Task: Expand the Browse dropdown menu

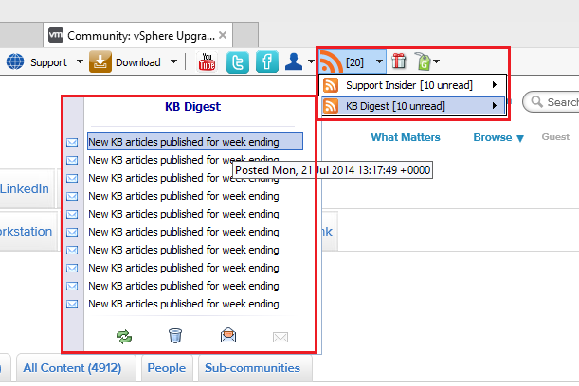Action: [x=498, y=137]
